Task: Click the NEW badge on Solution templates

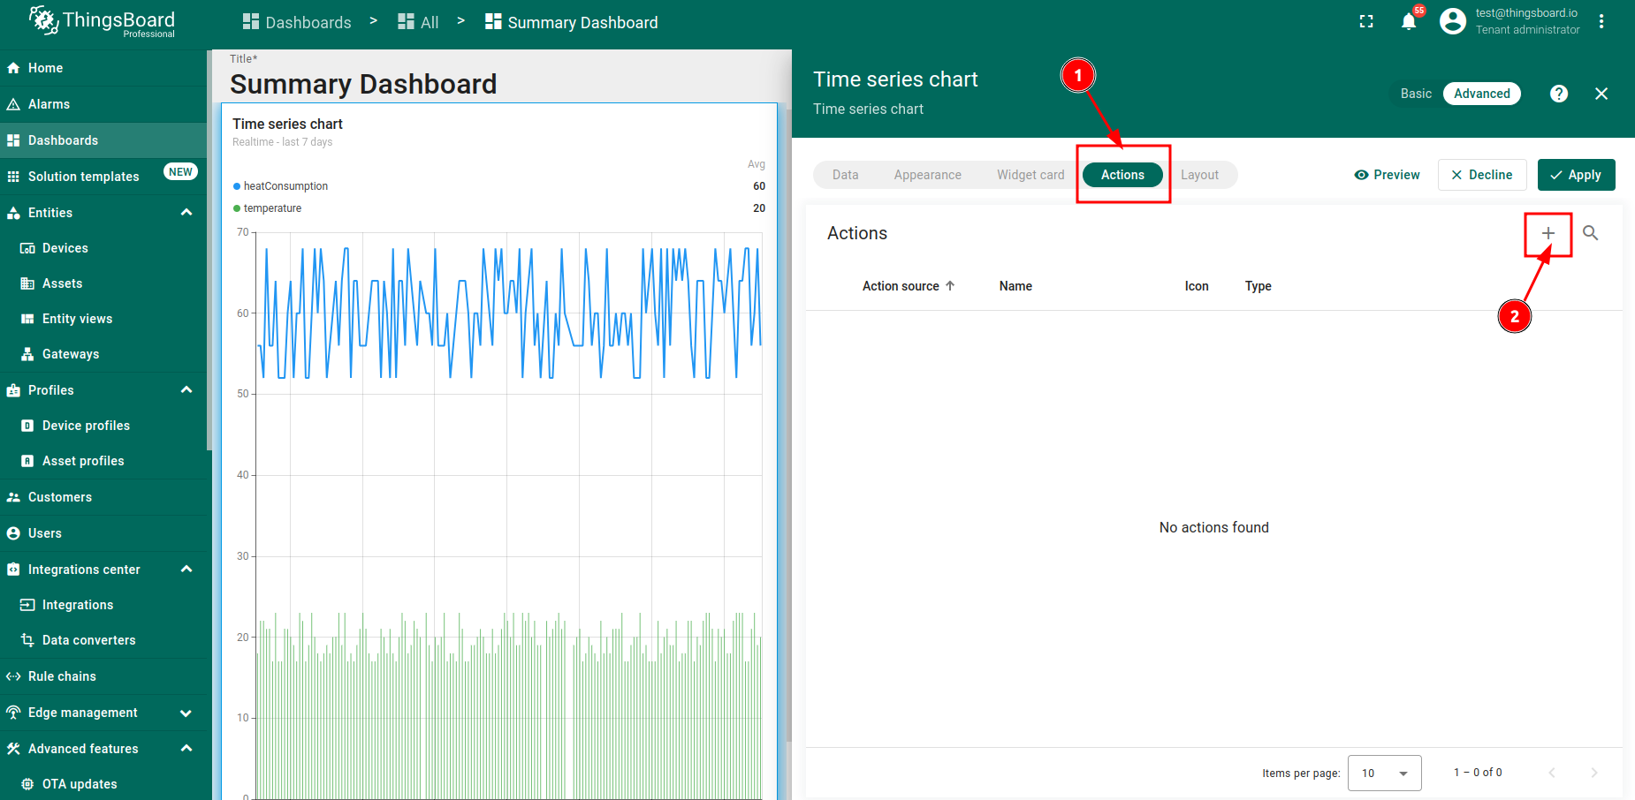Action: 180,172
